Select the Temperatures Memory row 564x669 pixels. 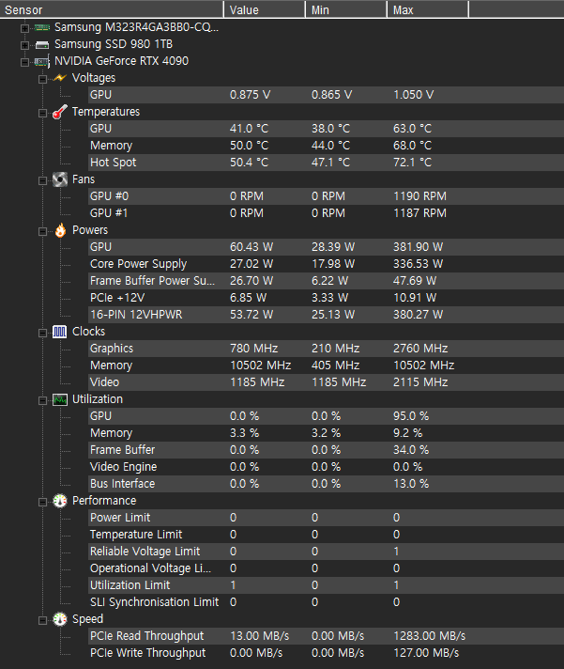point(326,146)
